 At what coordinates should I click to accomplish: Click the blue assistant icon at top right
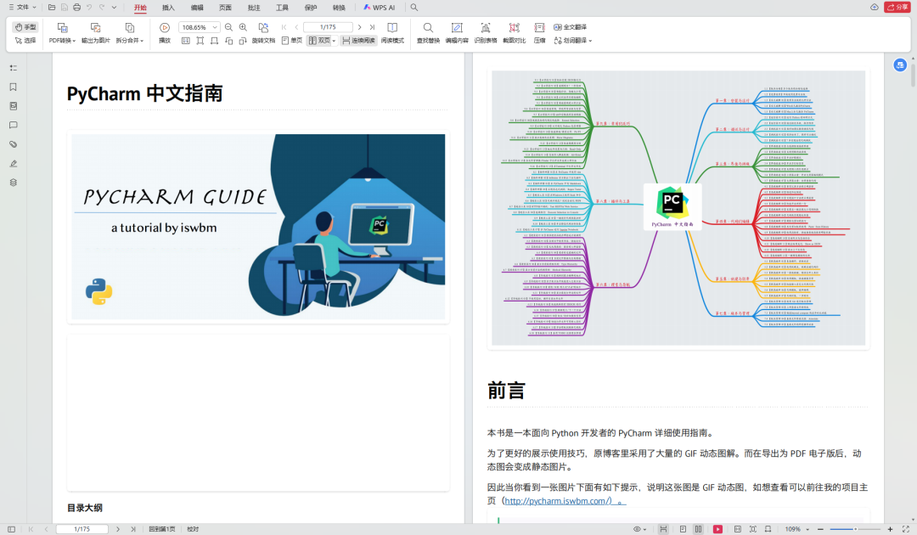[900, 65]
